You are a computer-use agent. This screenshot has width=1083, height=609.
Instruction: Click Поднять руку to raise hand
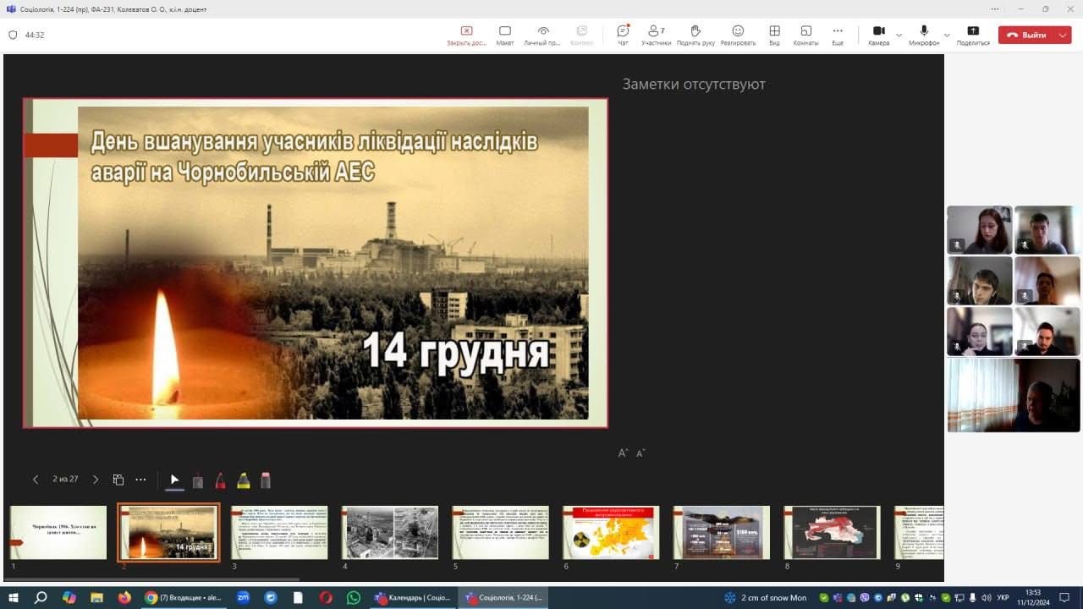coord(695,35)
